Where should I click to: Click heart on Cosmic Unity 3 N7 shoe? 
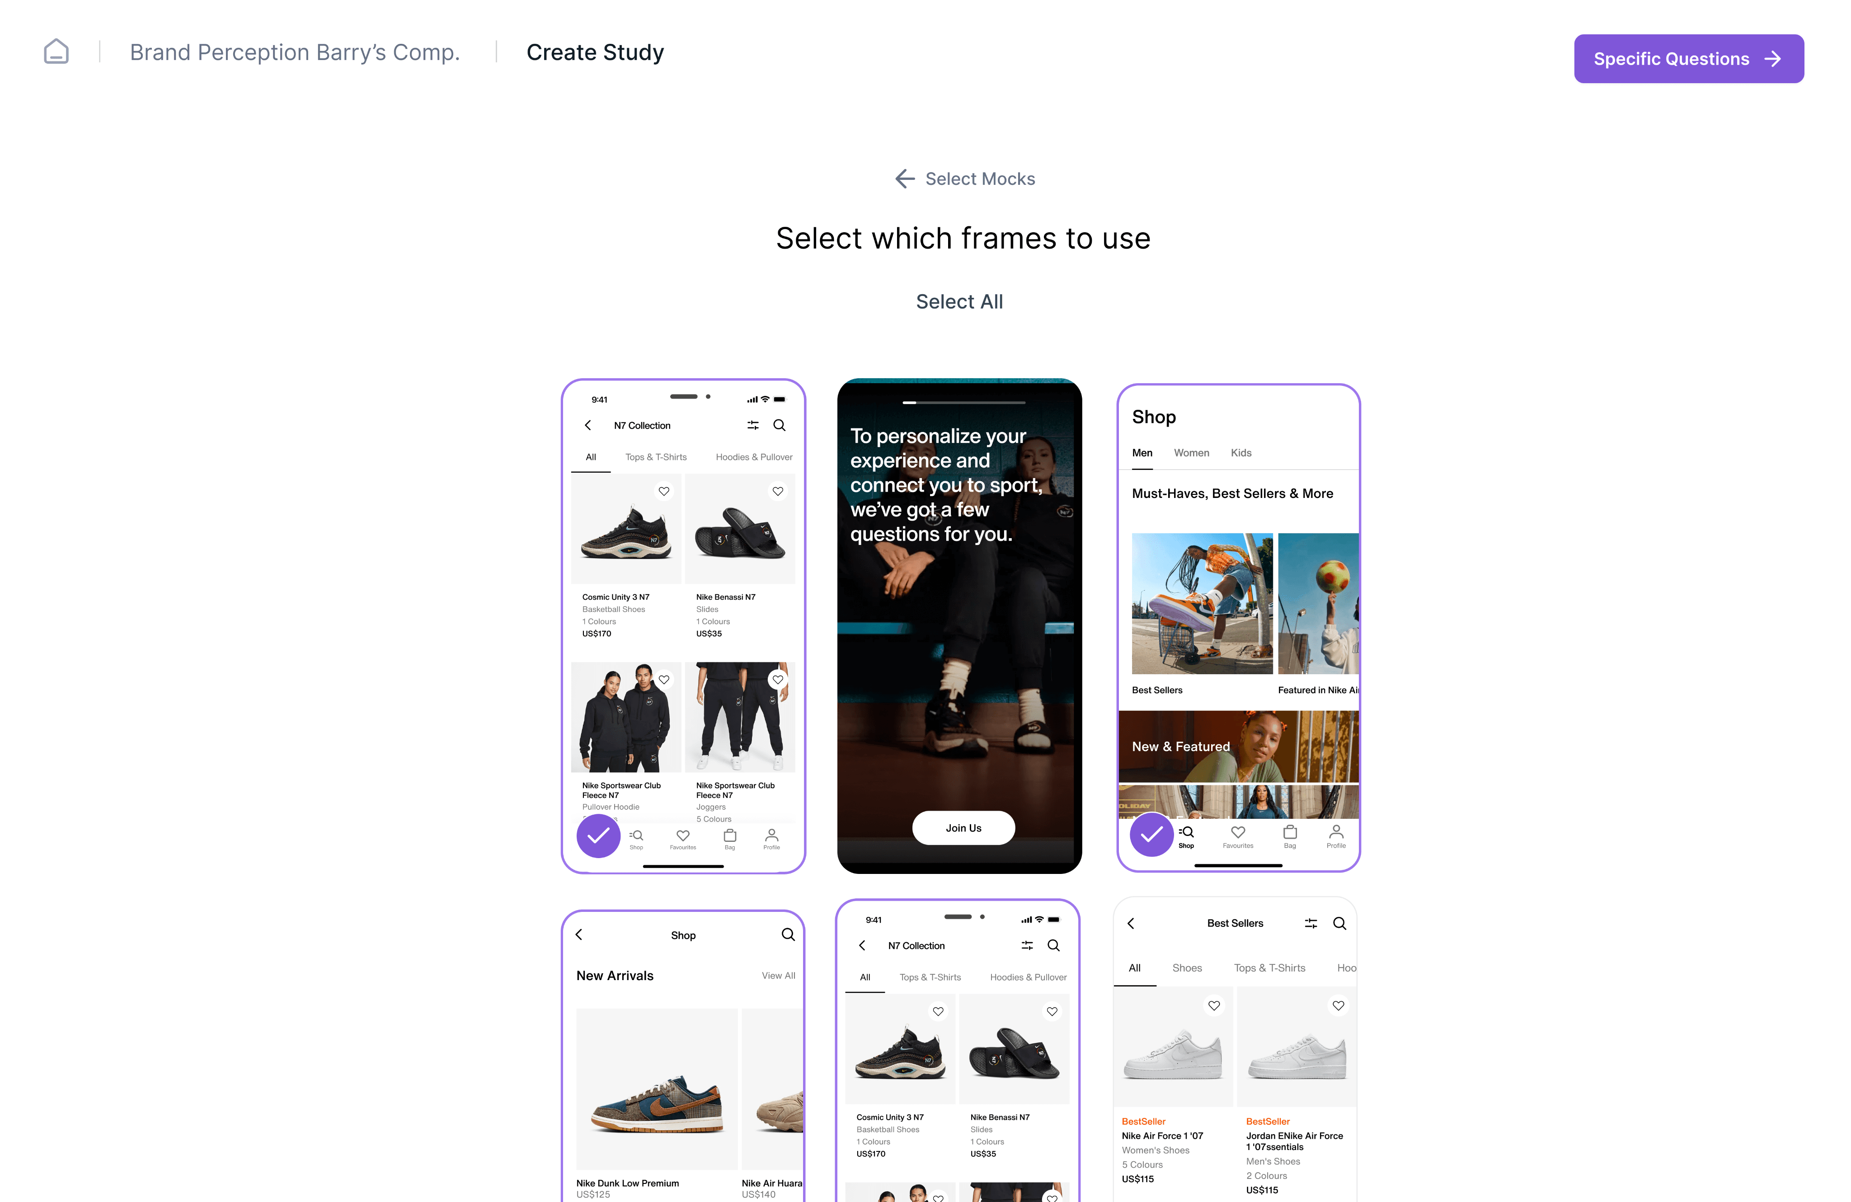tap(663, 491)
